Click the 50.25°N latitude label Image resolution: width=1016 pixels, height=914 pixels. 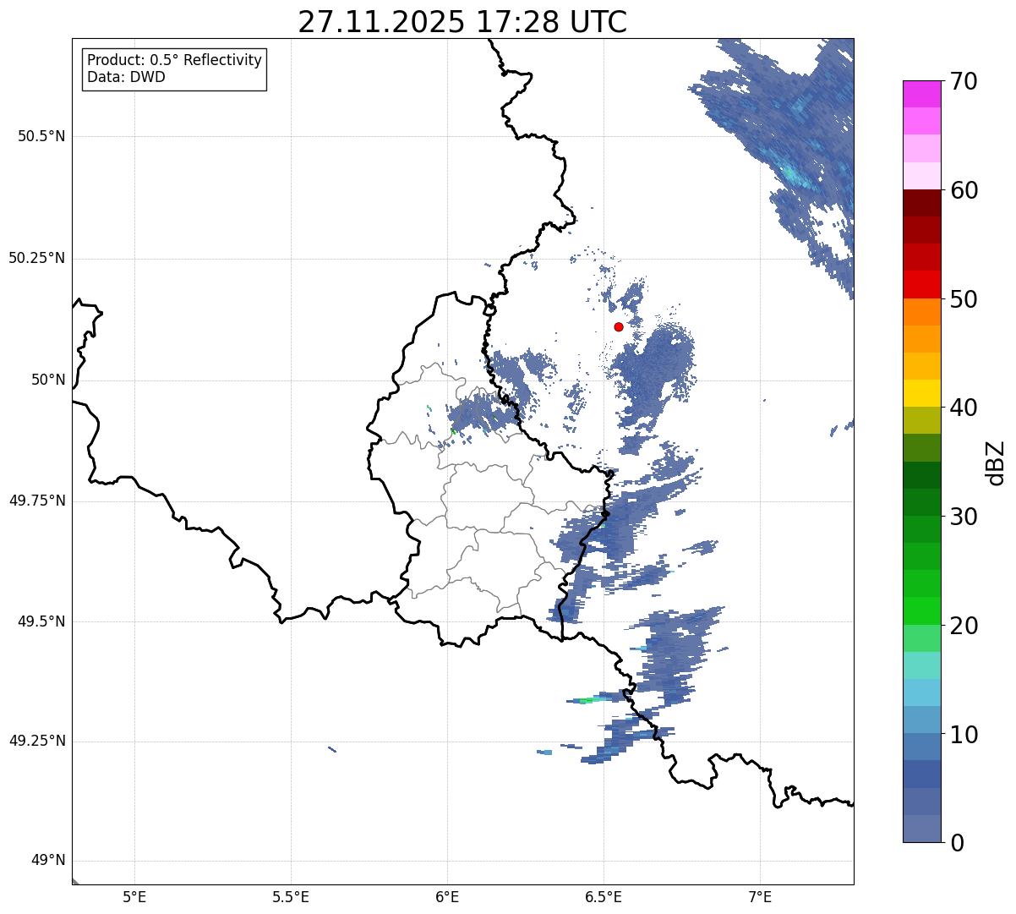[36, 258]
